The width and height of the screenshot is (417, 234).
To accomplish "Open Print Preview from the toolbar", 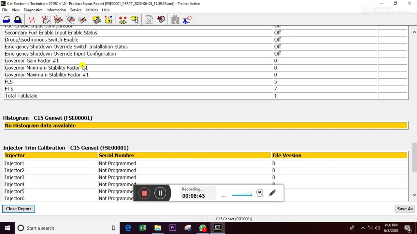I will pos(18,20).
